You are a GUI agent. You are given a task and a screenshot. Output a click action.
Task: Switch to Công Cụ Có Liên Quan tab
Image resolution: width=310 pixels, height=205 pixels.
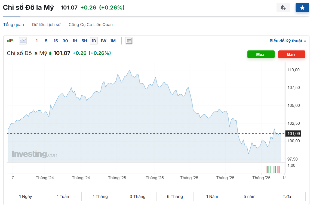point(91,25)
